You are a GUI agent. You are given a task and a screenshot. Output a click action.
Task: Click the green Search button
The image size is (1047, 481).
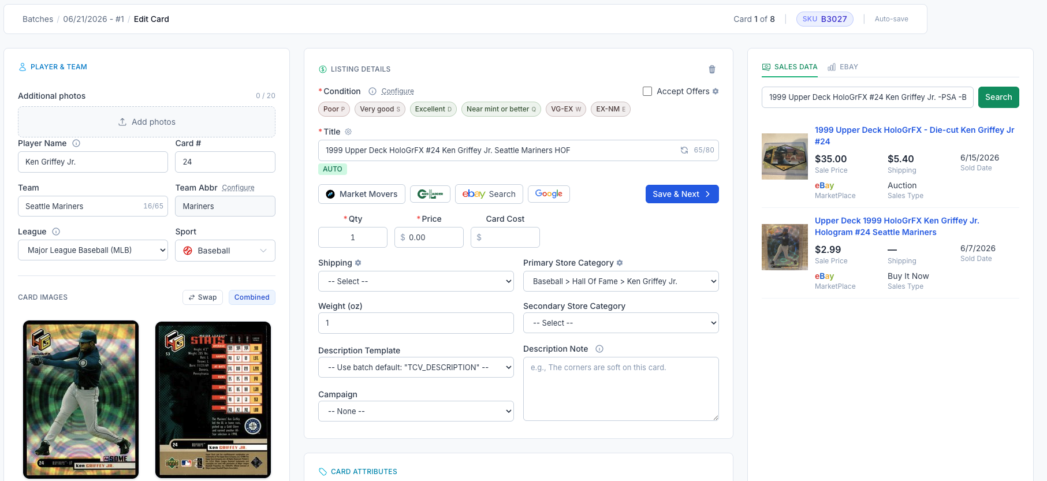tap(998, 97)
